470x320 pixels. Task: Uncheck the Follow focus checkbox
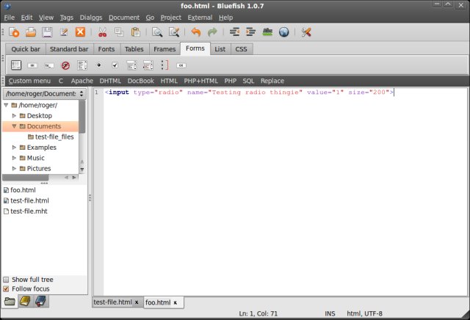click(x=6, y=289)
